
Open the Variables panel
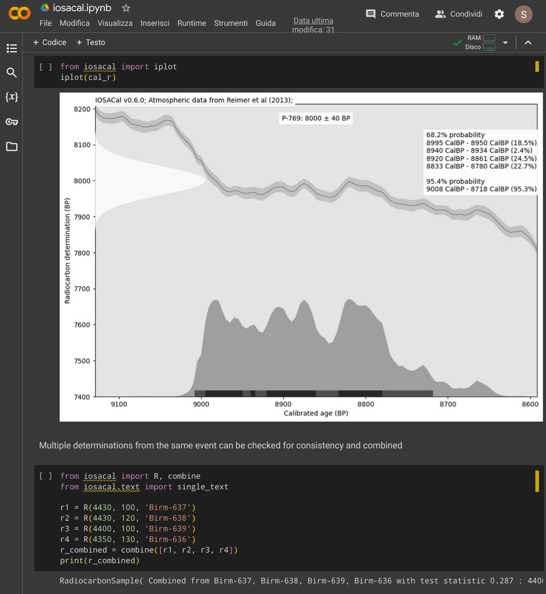[11, 97]
